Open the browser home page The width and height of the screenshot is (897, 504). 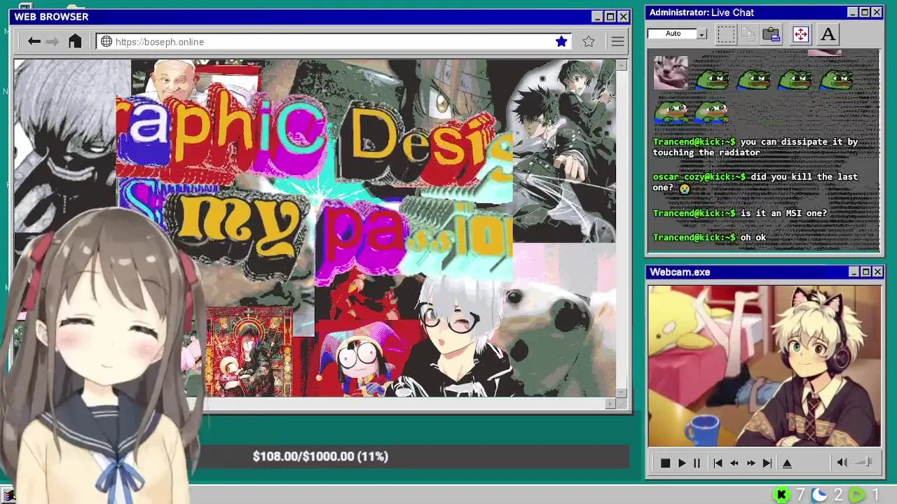click(x=75, y=41)
